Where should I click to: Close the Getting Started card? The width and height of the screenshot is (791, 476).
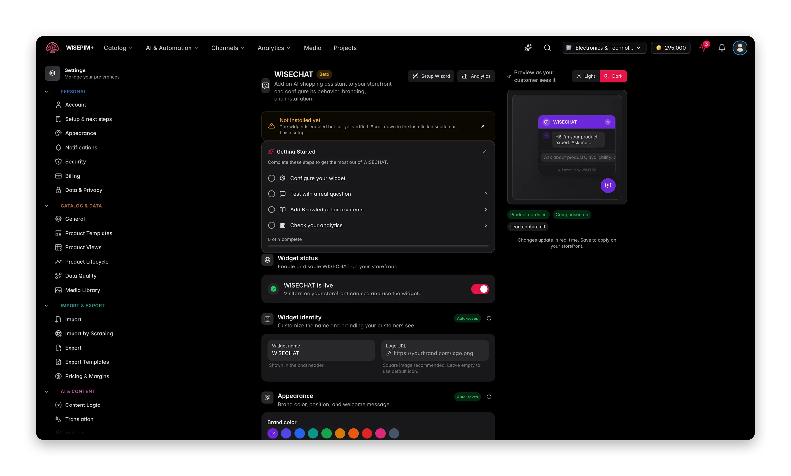click(484, 152)
